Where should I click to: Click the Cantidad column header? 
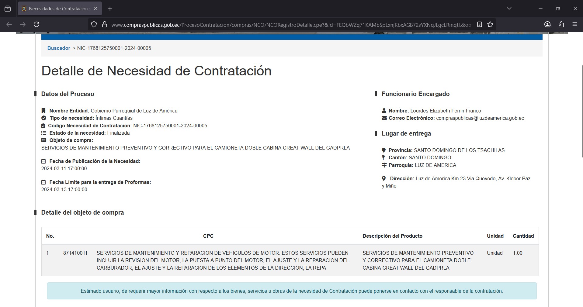tap(523, 236)
